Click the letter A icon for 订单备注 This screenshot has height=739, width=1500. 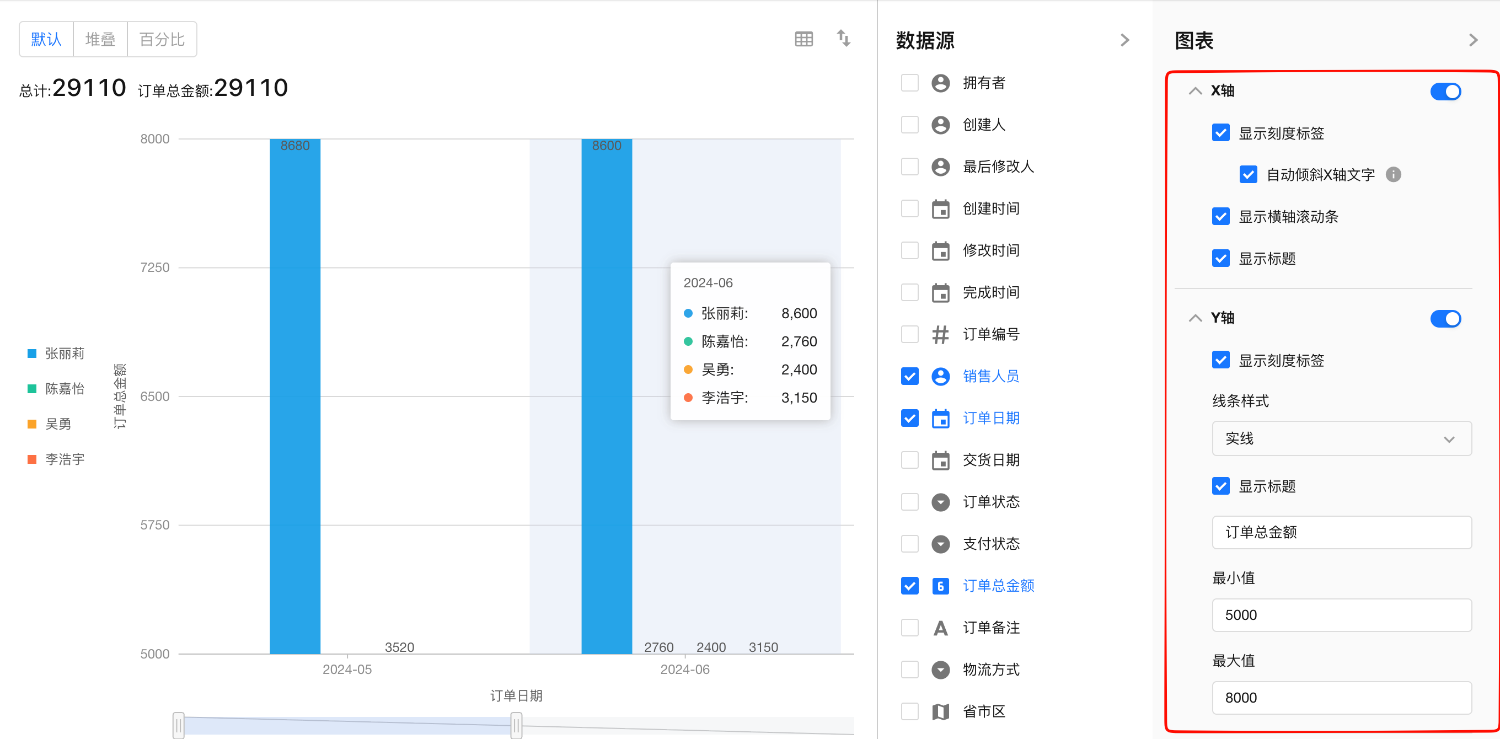(940, 628)
